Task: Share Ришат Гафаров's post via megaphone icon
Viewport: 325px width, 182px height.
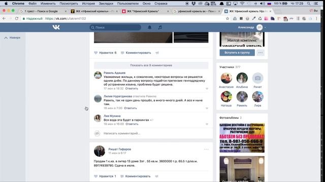Action: 157,176
